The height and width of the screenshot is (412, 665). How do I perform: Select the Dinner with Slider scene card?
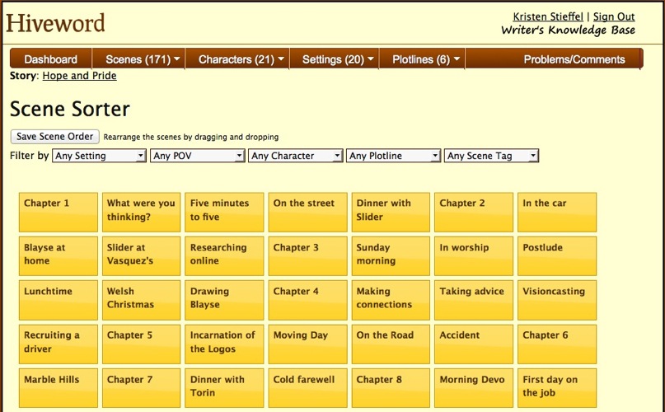391,212
